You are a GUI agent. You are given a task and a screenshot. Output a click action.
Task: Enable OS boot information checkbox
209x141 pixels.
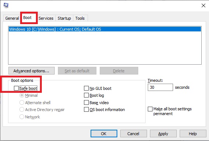tap(87, 110)
